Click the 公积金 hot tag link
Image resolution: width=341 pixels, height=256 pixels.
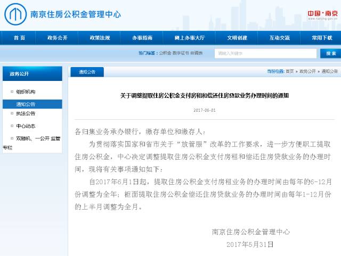(165, 53)
